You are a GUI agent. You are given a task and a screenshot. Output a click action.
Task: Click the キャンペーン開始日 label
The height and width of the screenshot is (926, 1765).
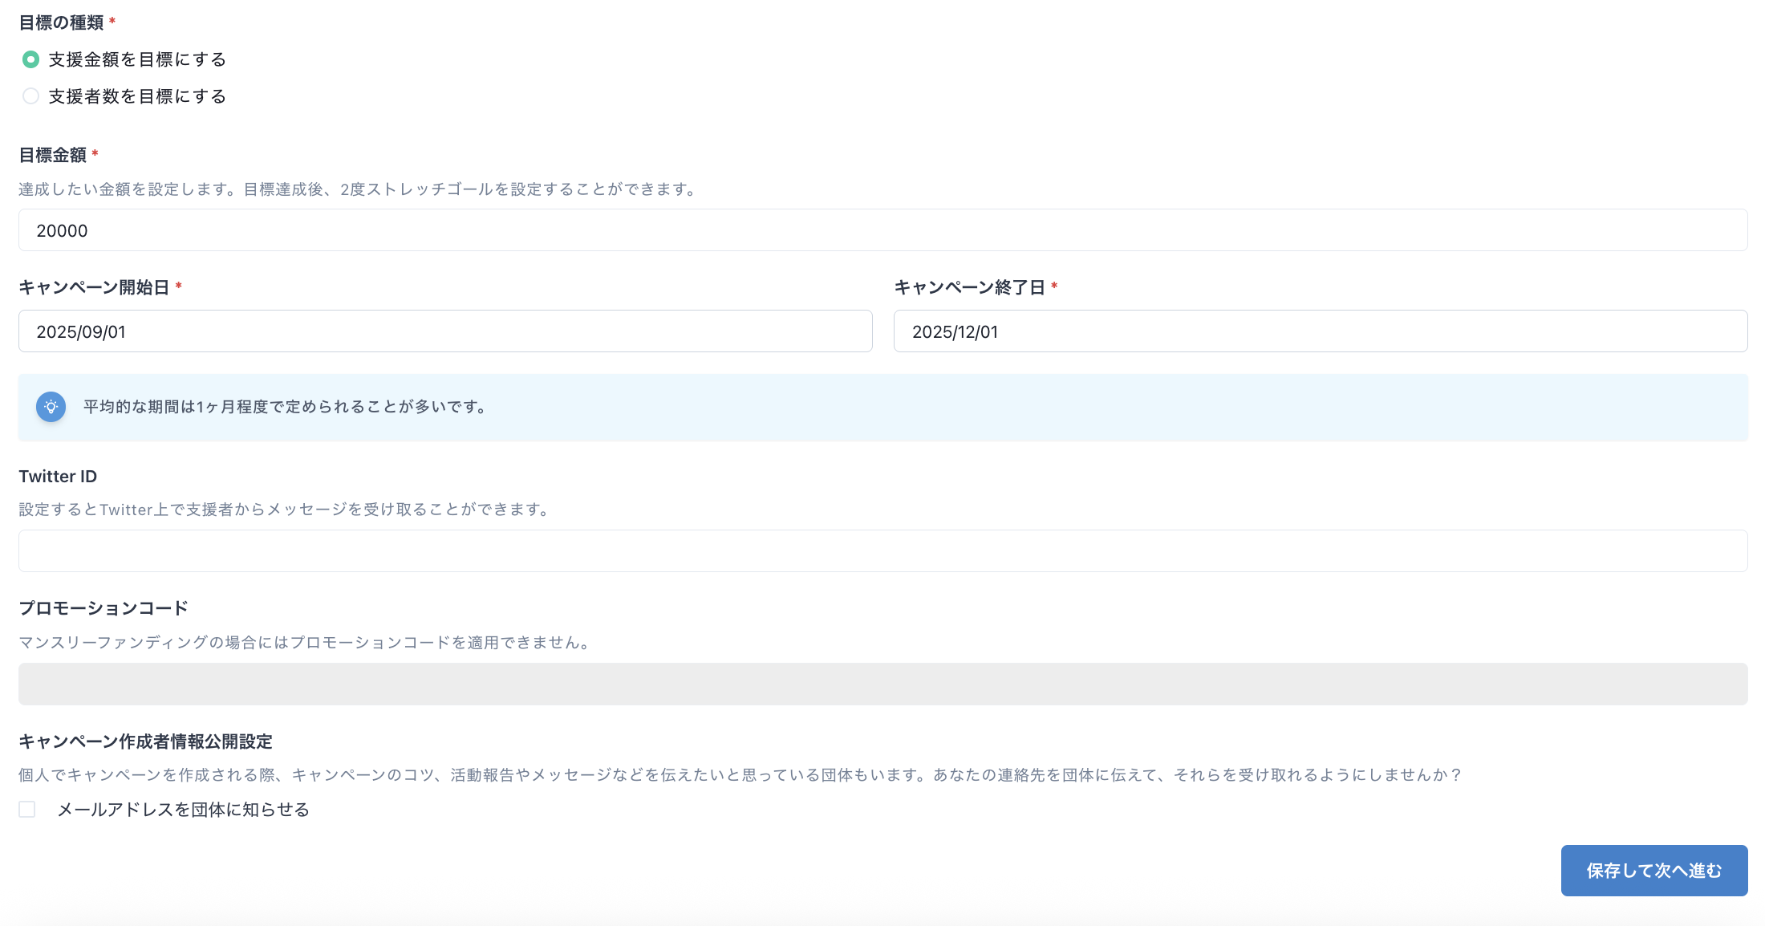pyautogui.click(x=94, y=287)
